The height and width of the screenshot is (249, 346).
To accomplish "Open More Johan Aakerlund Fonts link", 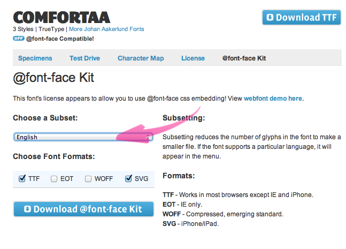I will click(x=106, y=29).
